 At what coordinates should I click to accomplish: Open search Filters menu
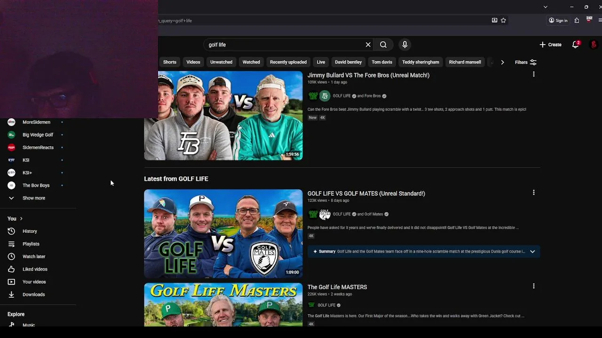525,62
